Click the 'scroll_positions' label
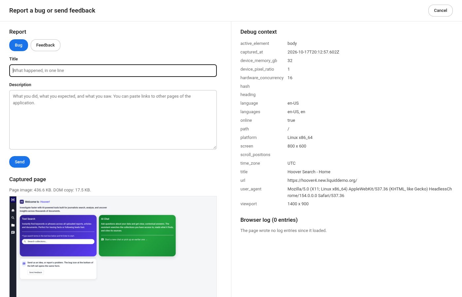 pos(255,155)
